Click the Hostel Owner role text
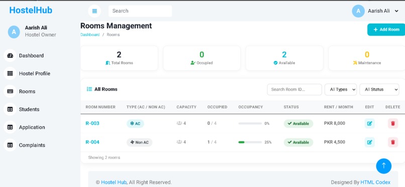Image resolution: width=405 pixels, height=187 pixels. tap(41, 35)
